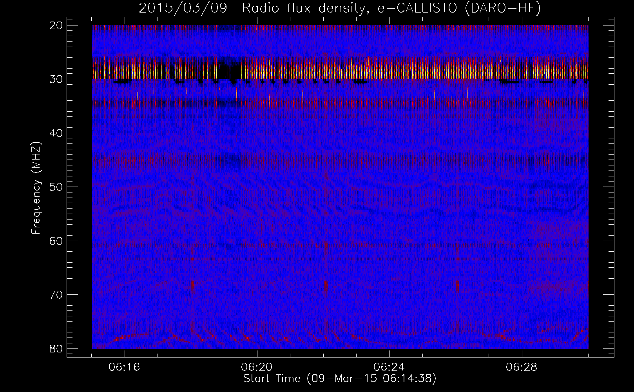Click the 20 MHz frequency tick label
This screenshot has height=392, width=634.
56,25
